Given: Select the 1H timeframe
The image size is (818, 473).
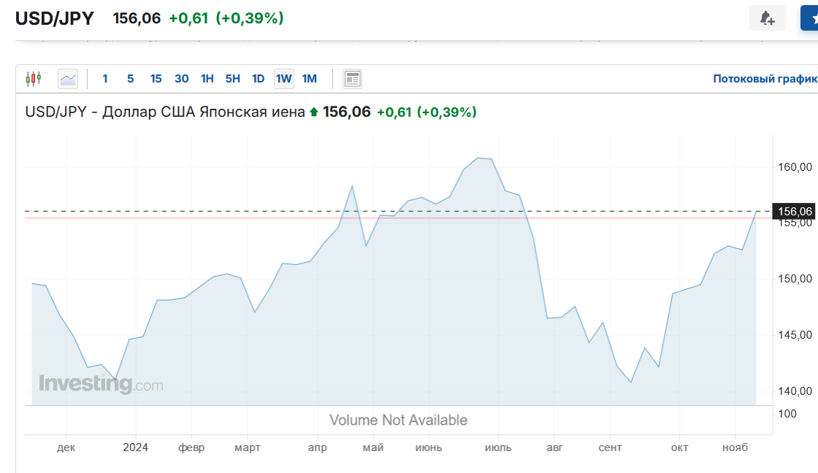Looking at the screenshot, I should (207, 79).
